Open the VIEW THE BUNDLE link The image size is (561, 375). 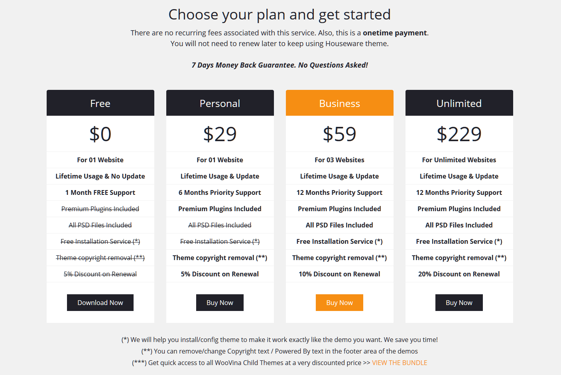[x=400, y=363]
